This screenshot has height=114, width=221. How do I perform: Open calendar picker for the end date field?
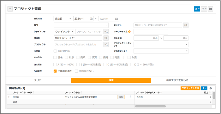point(116,18)
